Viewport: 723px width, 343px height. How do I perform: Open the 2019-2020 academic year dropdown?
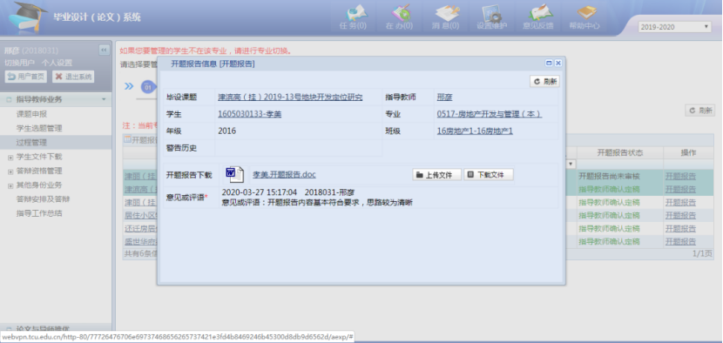674,27
